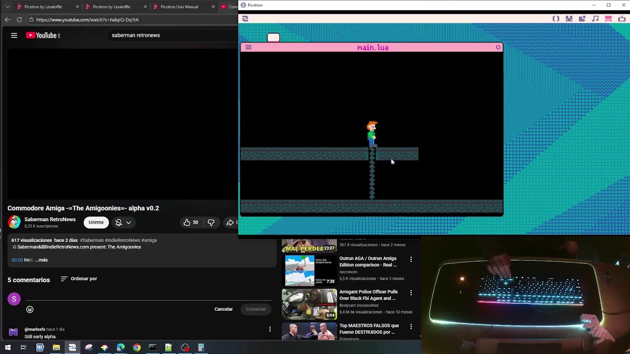Image resolution: width=630 pixels, height=354 pixels.
Task: Open Calculator from taskbar
Action: [201, 348]
